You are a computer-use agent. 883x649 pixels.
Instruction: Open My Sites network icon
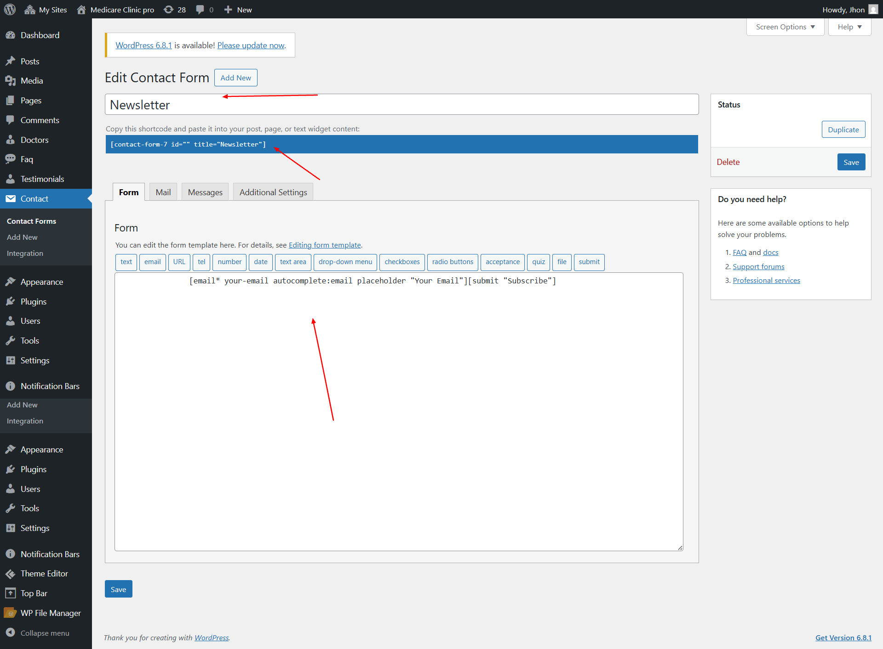tap(30, 10)
